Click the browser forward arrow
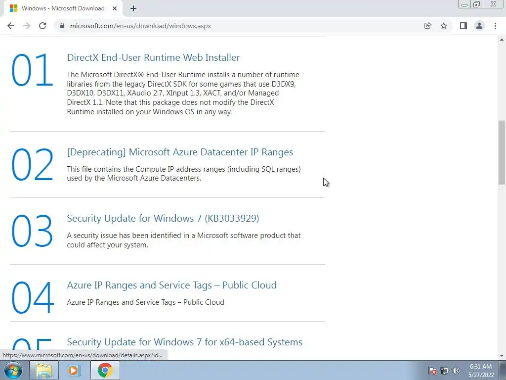 point(27,26)
